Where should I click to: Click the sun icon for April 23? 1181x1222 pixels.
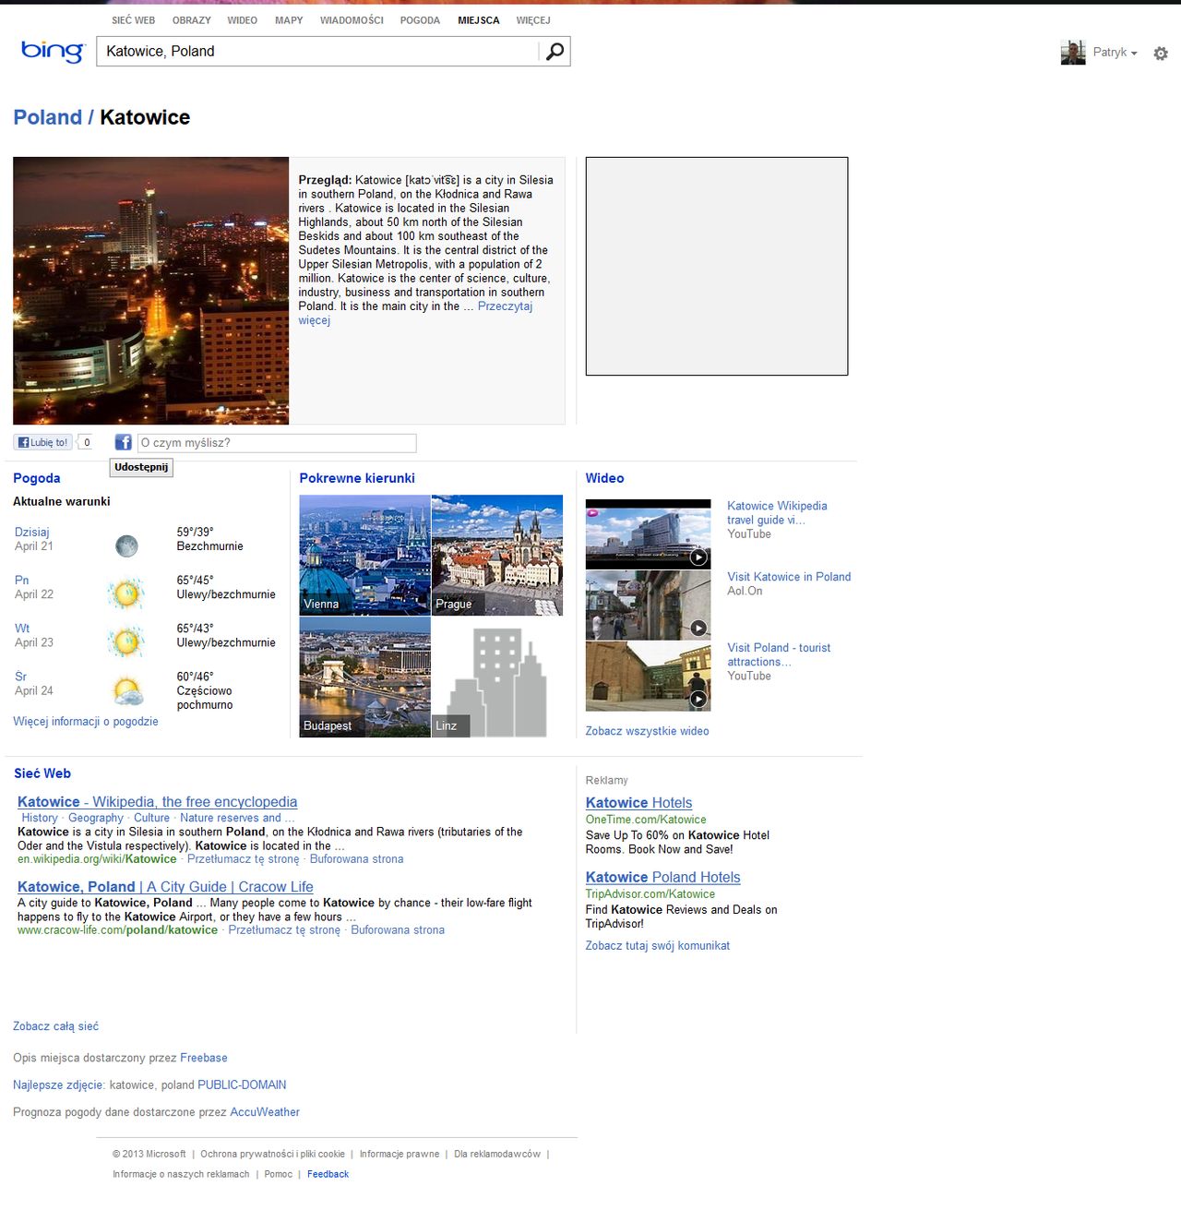click(126, 641)
